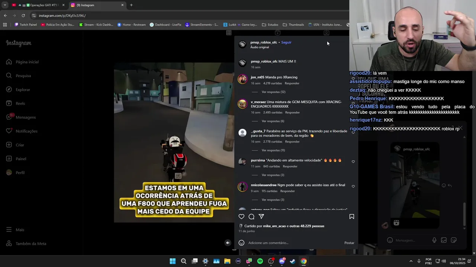Open Discord from the taskbar
Viewport: 476px width, 267px height.
pos(282,261)
